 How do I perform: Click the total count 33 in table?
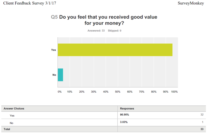pyautogui.click(x=202, y=129)
